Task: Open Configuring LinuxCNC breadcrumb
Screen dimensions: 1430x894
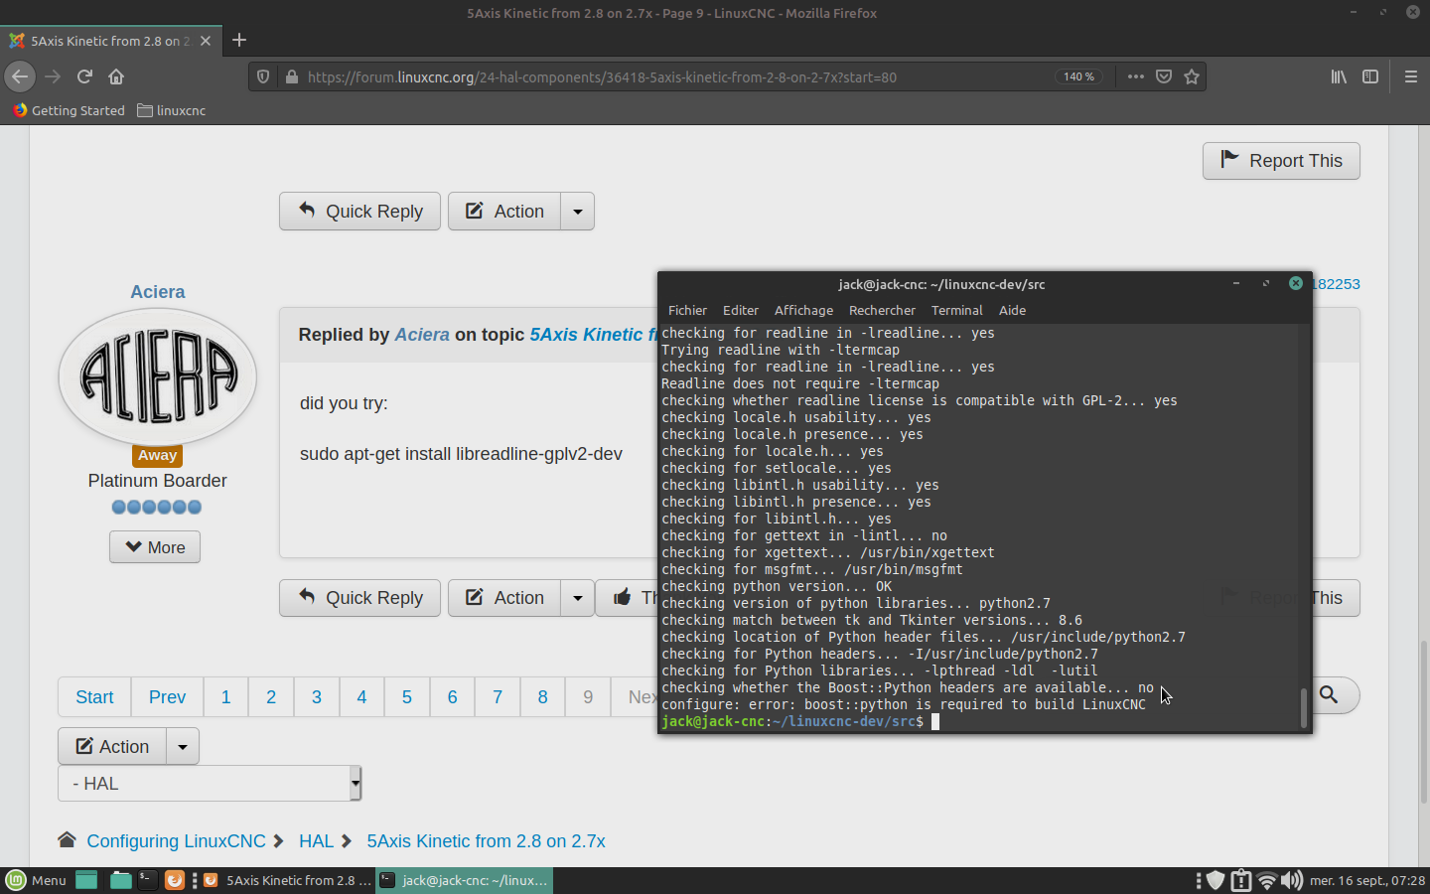Action: click(176, 841)
